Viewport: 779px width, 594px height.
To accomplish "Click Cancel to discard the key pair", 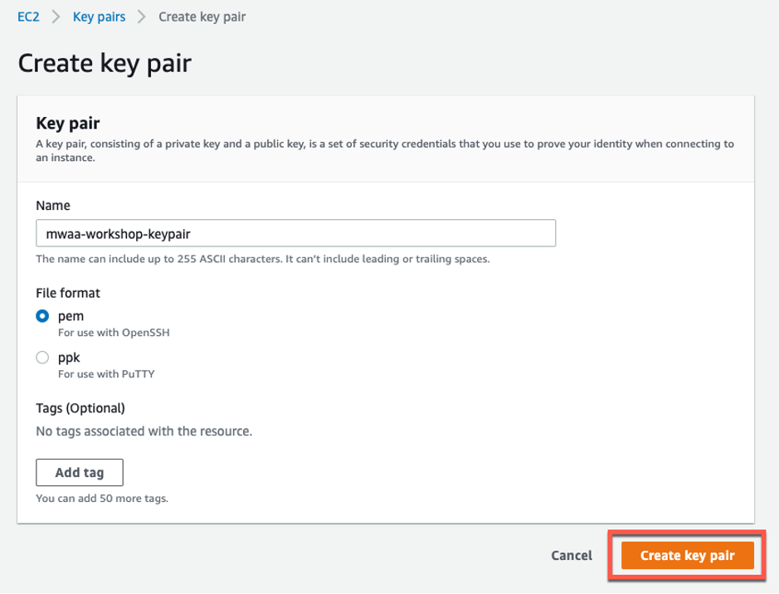I will (x=571, y=555).
